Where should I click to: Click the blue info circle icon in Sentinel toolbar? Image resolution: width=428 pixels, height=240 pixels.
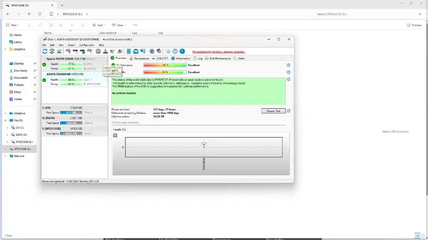(182, 51)
